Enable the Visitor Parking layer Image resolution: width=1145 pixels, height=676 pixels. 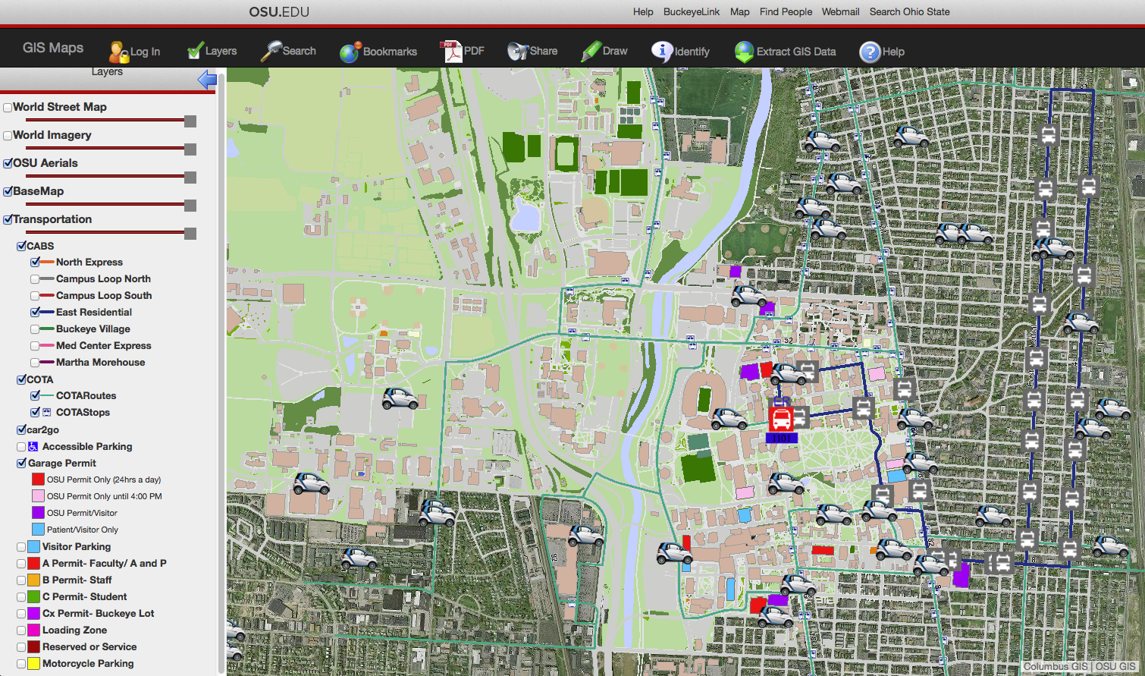(x=21, y=547)
